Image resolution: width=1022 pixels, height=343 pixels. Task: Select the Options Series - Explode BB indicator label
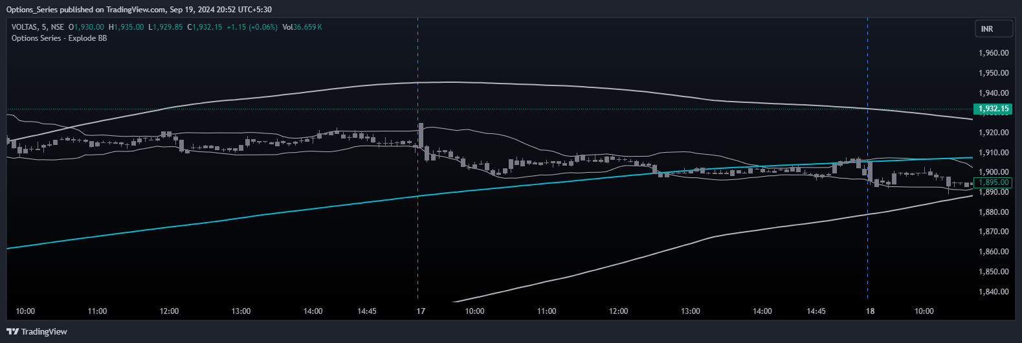point(60,38)
